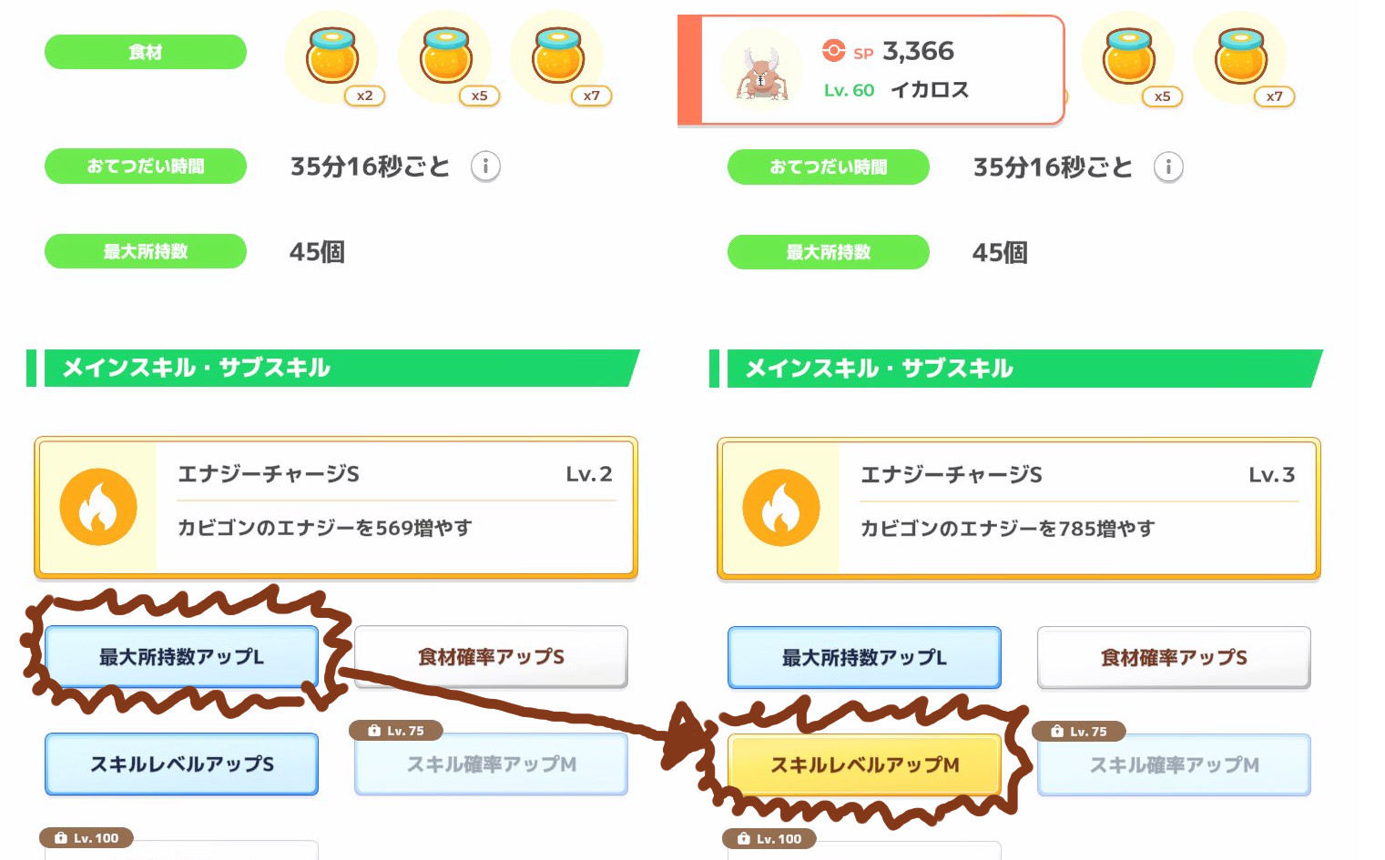Click the left x7 honey ingredient icon
1385x860 pixels.
pyautogui.click(x=558, y=56)
